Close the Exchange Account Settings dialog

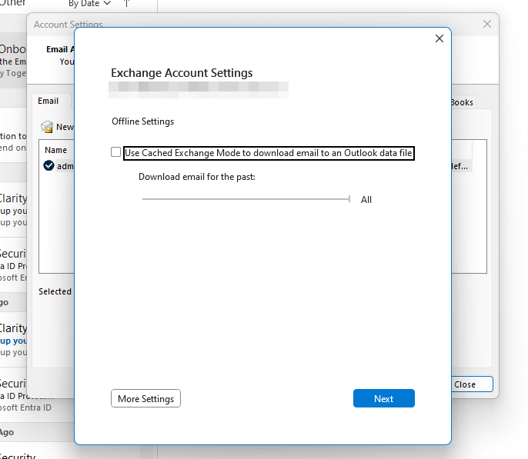[x=439, y=38]
